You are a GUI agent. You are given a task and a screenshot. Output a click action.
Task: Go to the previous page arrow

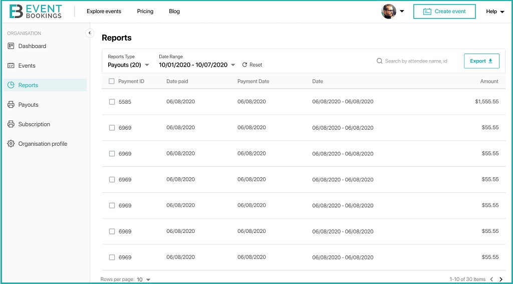click(491, 279)
